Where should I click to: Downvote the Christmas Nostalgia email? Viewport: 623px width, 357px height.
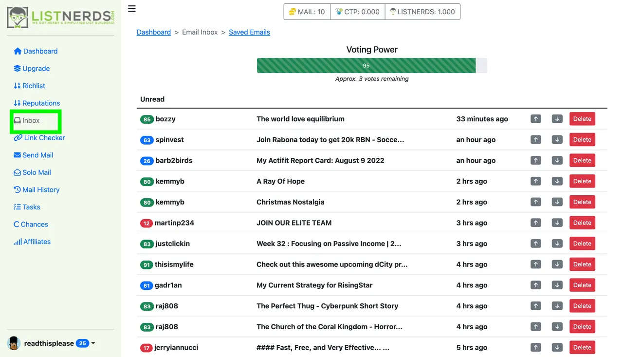[557, 202]
